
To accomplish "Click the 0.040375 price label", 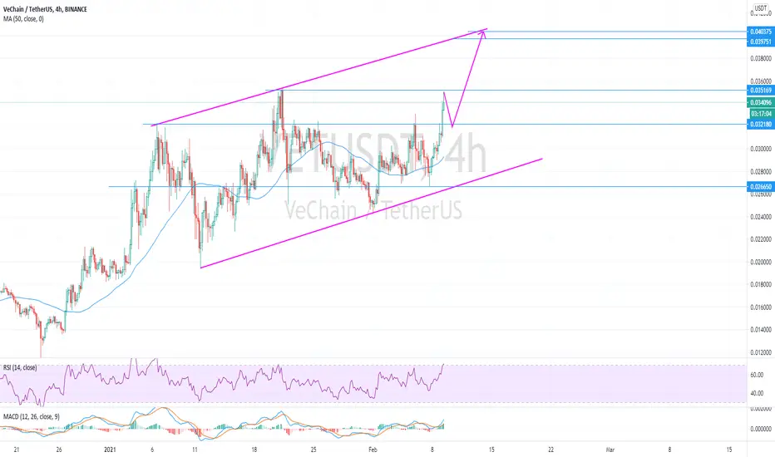I will pos(760,32).
